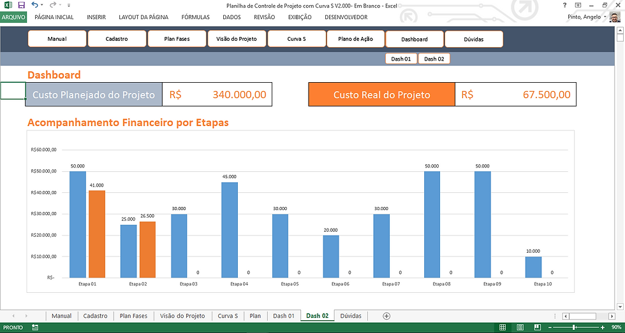Open the Cadastro sheet tab
This screenshot has height=333, width=625.
click(x=95, y=316)
